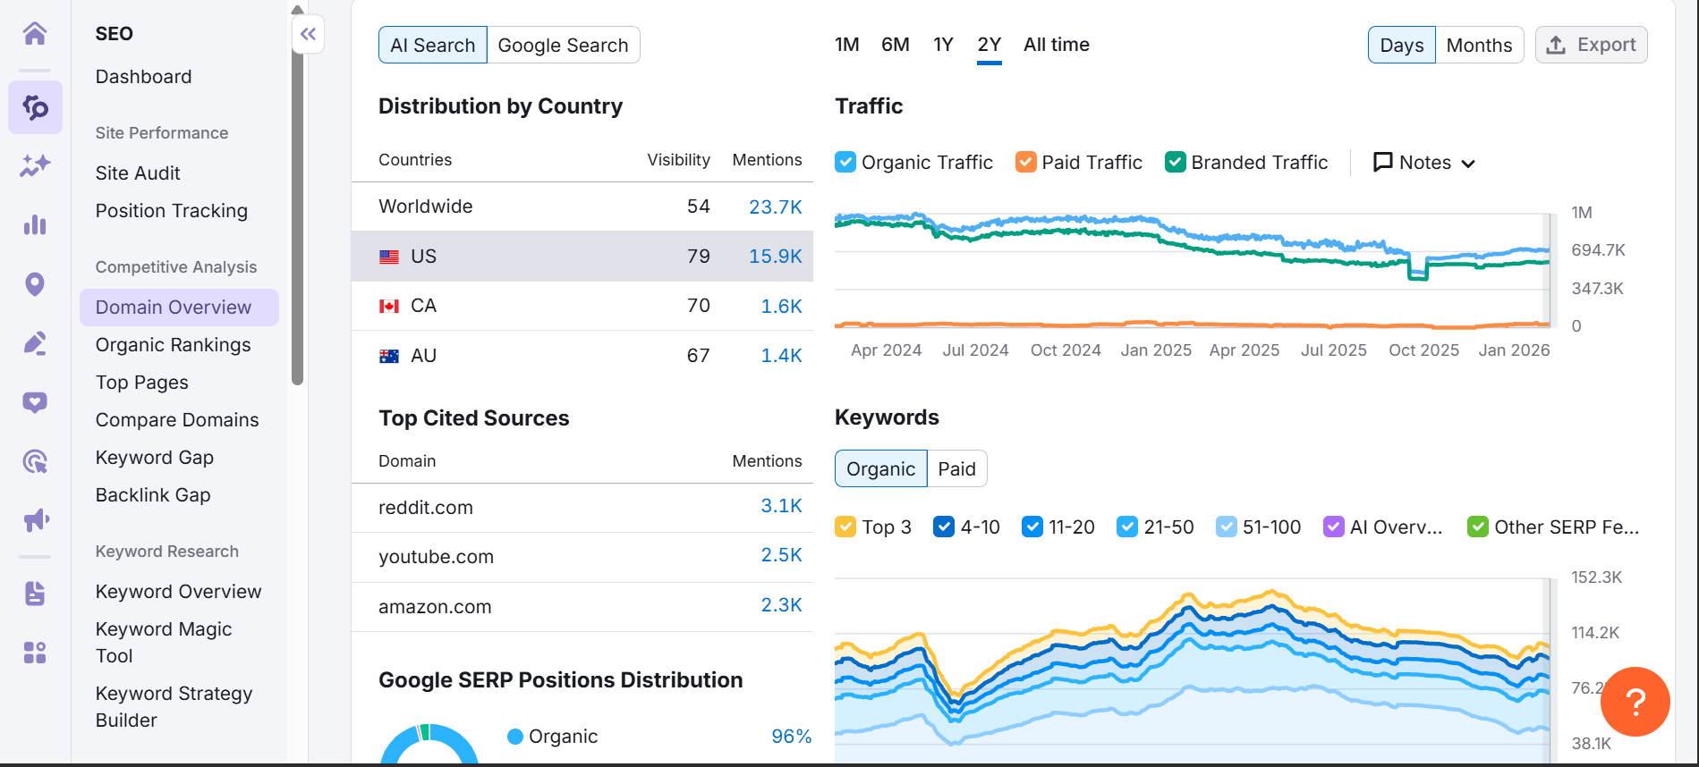Toggle 51-100 keywords checkbox

1227,527
